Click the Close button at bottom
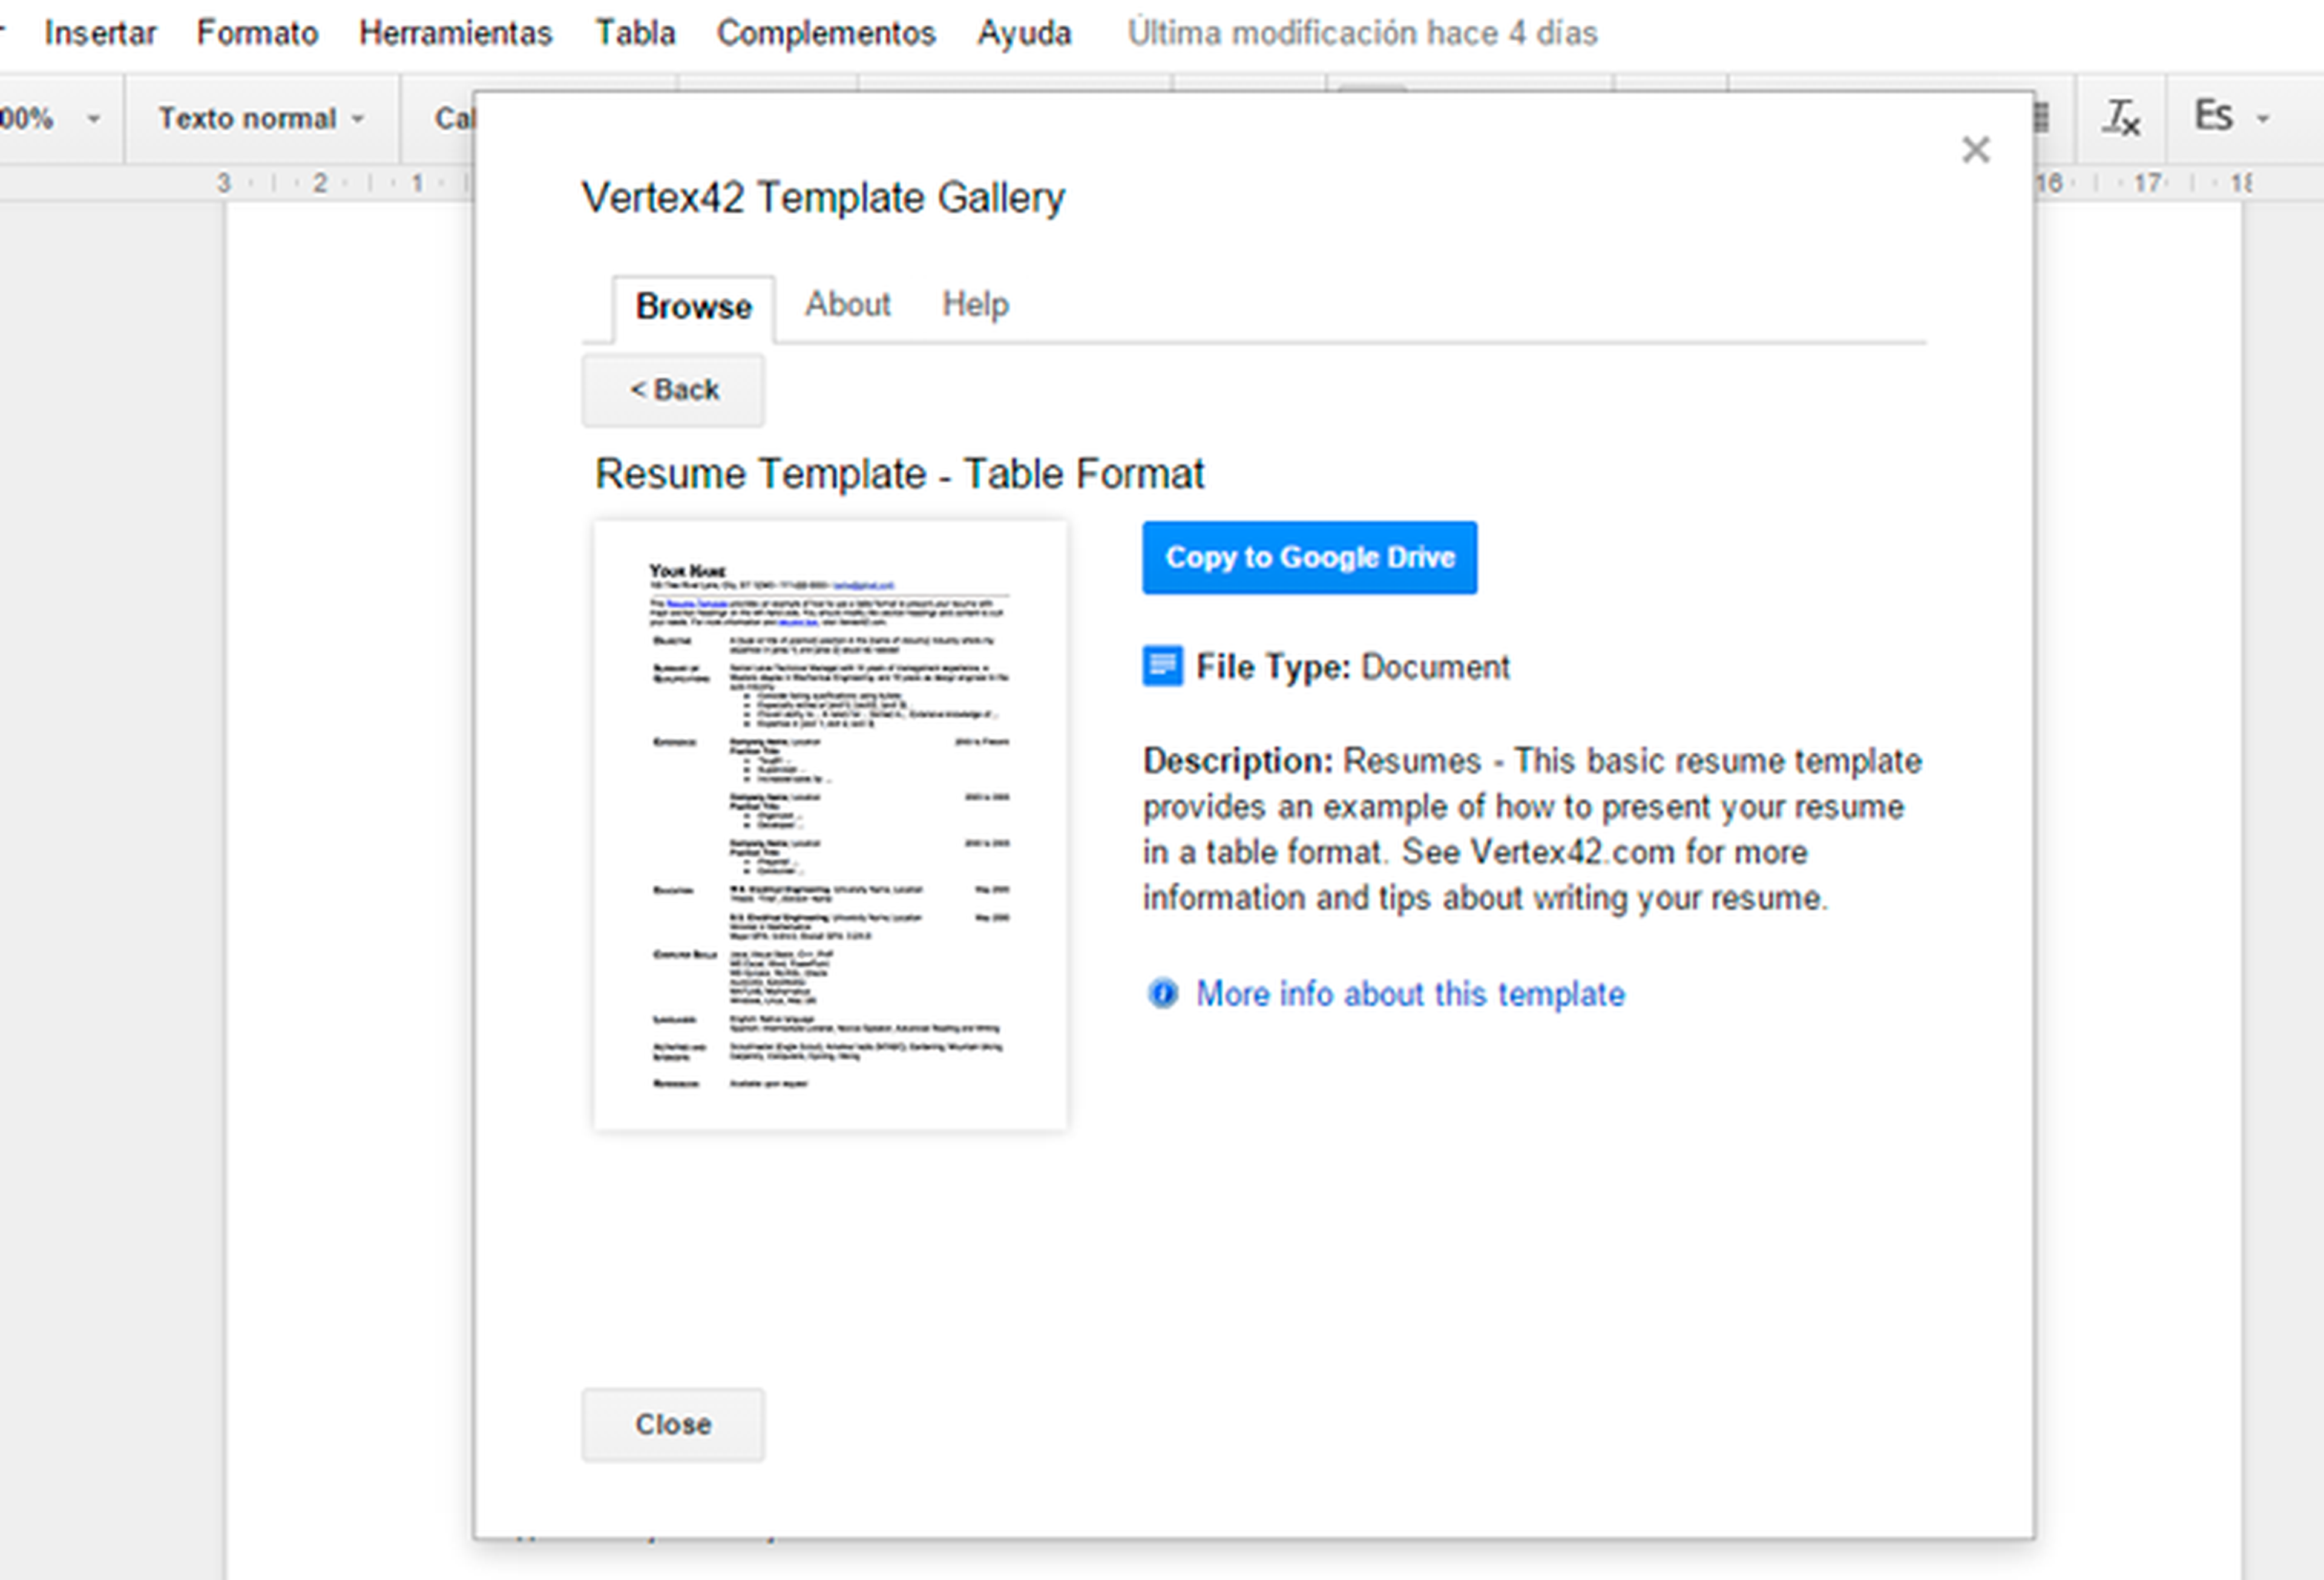Screen dimensions: 2324x1580 click(x=673, y=1424)
